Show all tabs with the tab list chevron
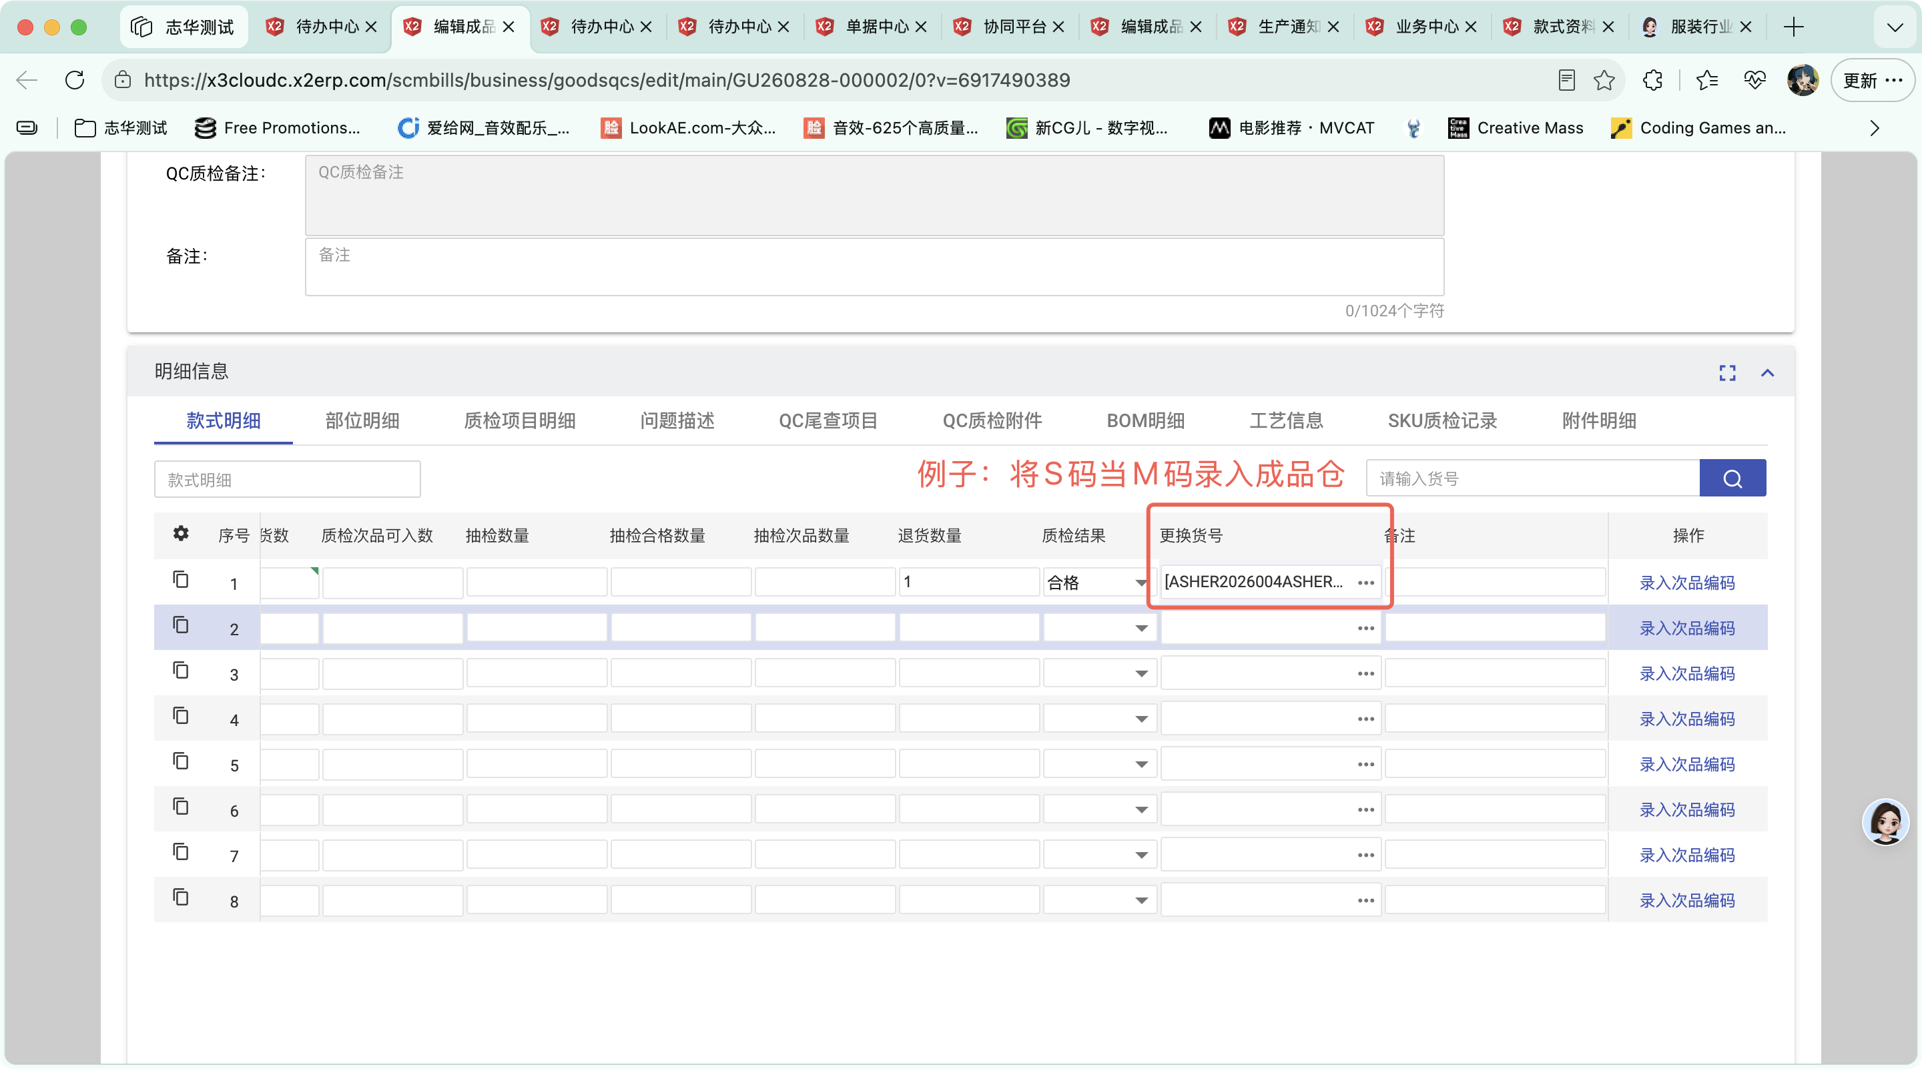The image size is (1922, 1069). click(1895, 27)
